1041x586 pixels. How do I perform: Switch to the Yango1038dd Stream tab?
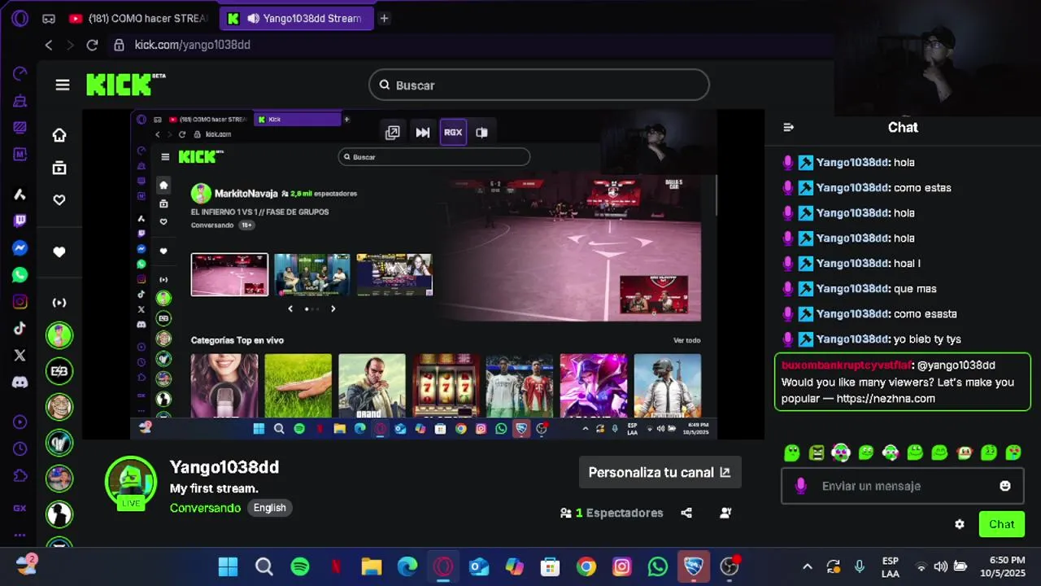tap(298, 18)
